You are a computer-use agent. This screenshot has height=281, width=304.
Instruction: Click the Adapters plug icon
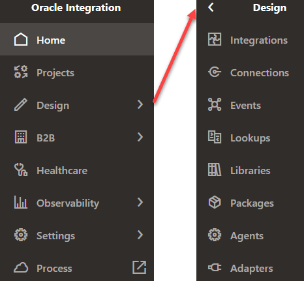coord(215,267)
